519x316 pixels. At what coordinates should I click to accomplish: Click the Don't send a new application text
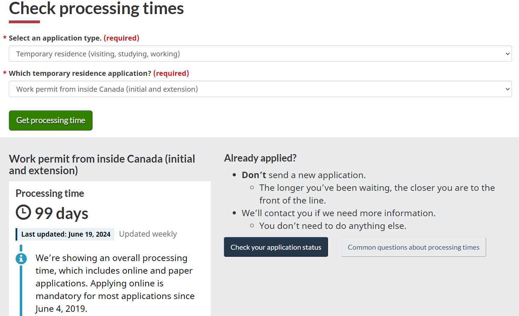coord(304,175)
